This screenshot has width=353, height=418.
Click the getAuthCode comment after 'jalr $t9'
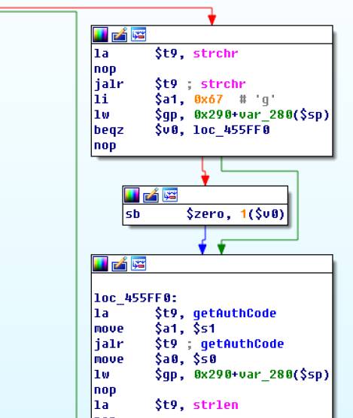click(242, 344)
